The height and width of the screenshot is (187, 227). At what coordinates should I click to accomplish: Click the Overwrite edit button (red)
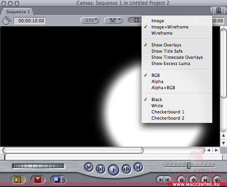[x=38, y=180]
